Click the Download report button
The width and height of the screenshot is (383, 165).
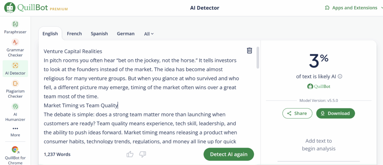pyautogui.click(x=335, y=113)
